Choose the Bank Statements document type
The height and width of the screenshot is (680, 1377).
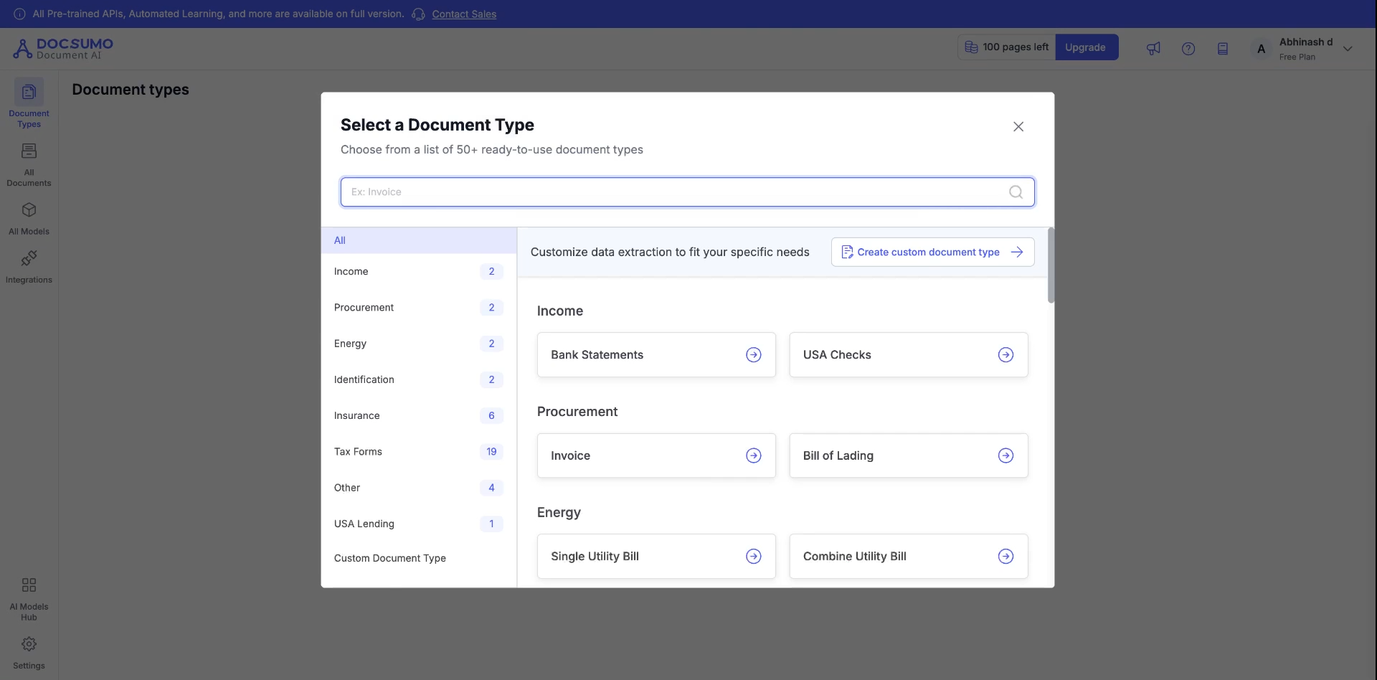(x=656, y=355)
